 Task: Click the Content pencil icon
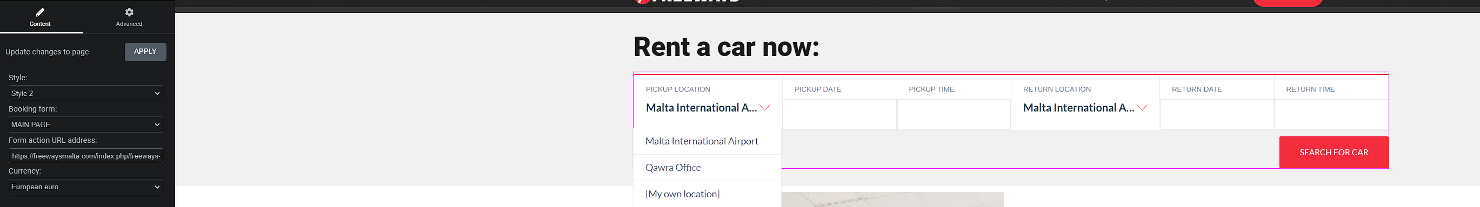point(39,12)
